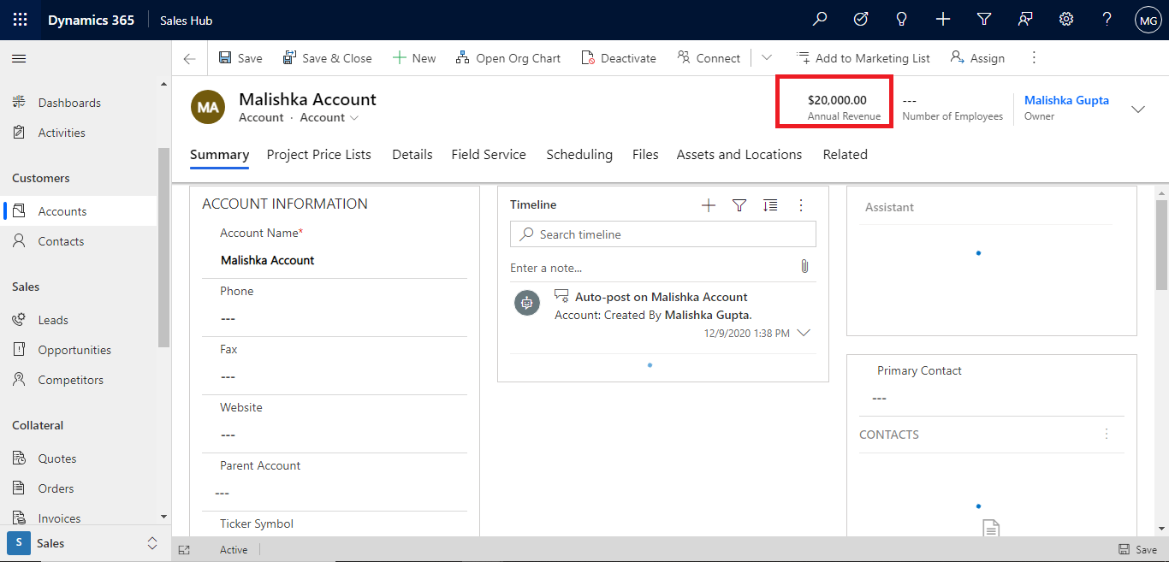Attach a file using the Timeline paperclip icon
This screenshot has height=562, width=1169.
pyautogui.click(x=804, y=266)
